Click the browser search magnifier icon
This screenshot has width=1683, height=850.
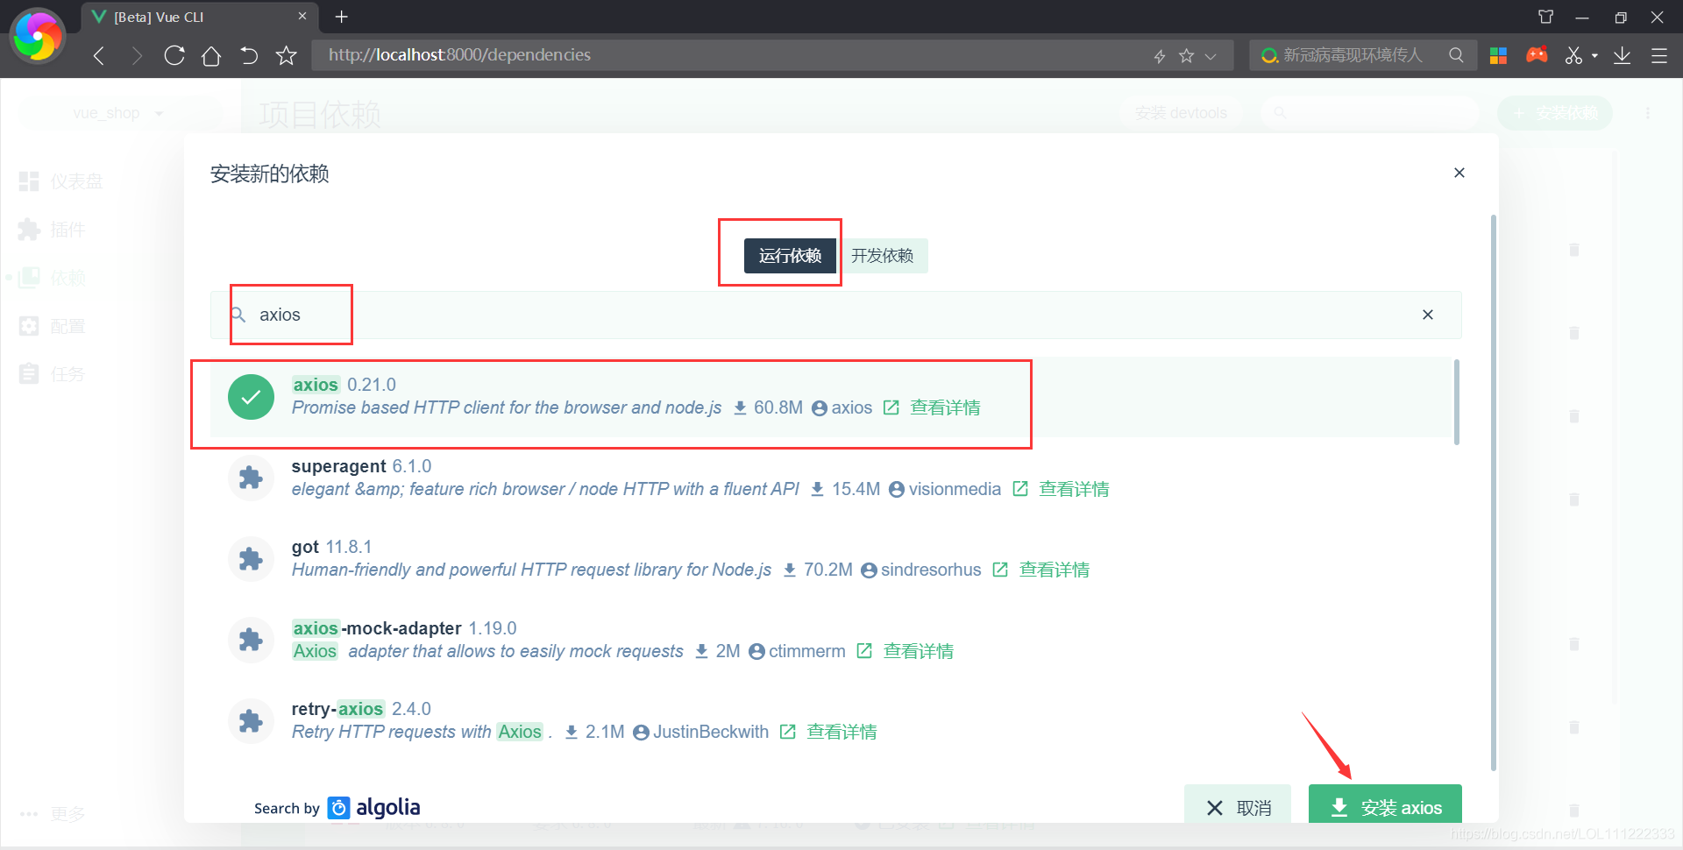tap(1456, 55)
